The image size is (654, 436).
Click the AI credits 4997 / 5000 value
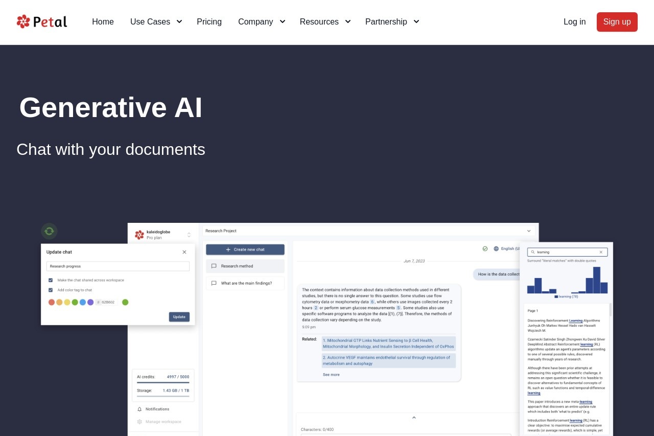click(178, 377)
